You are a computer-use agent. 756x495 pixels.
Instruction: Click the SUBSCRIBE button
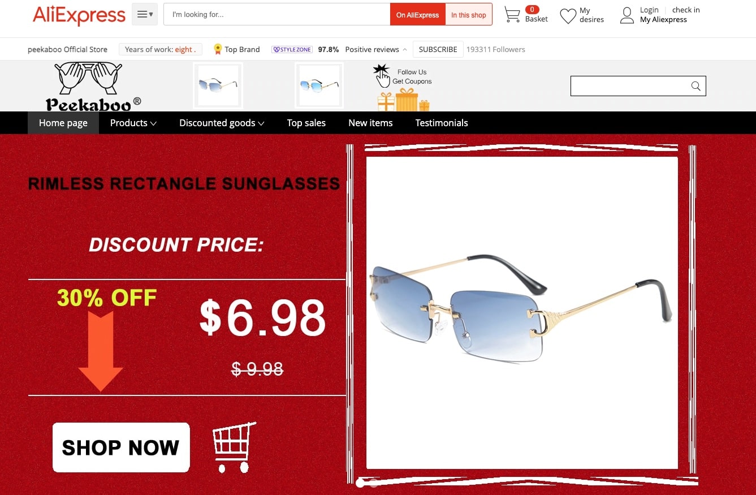pyautogui.click(x=438, y=49)
